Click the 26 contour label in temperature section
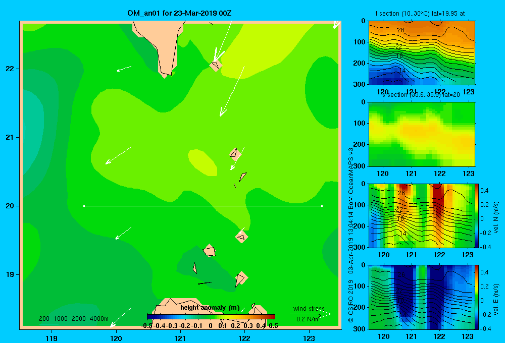Screen dimensions: 505x343 [400, 30]
